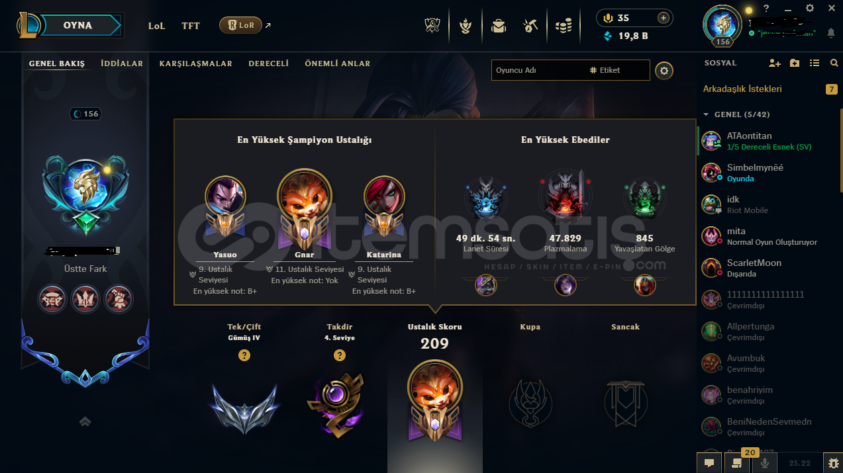Purchase RP with the plus button
This screenshot has height=473, width=843.
662,18
